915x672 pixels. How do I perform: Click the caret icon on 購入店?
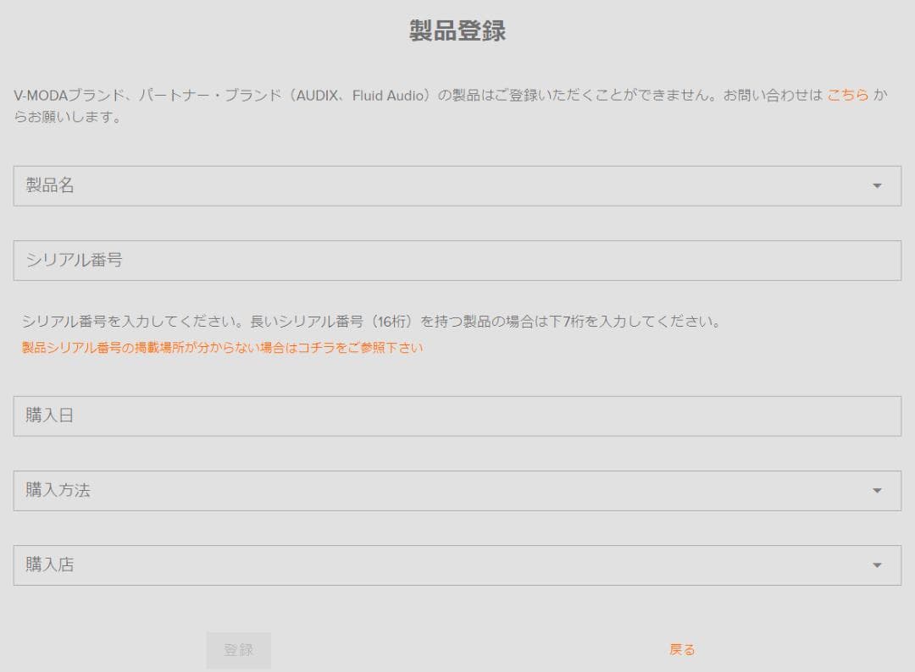click(x=877, y=565)
